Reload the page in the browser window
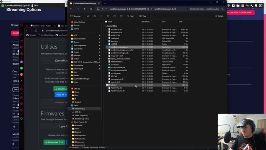 pyautogui.click(x=36, y=30)
